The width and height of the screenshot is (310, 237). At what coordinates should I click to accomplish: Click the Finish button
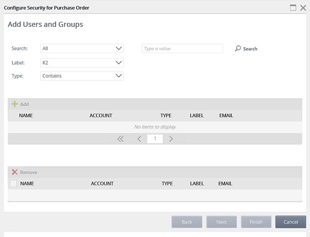[256, 222]
